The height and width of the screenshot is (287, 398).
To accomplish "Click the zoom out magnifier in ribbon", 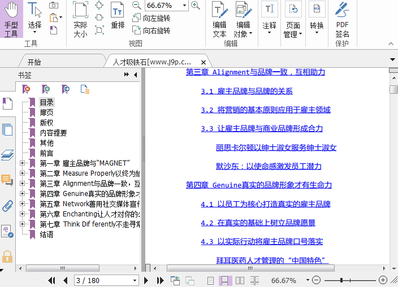I will 137,5.
